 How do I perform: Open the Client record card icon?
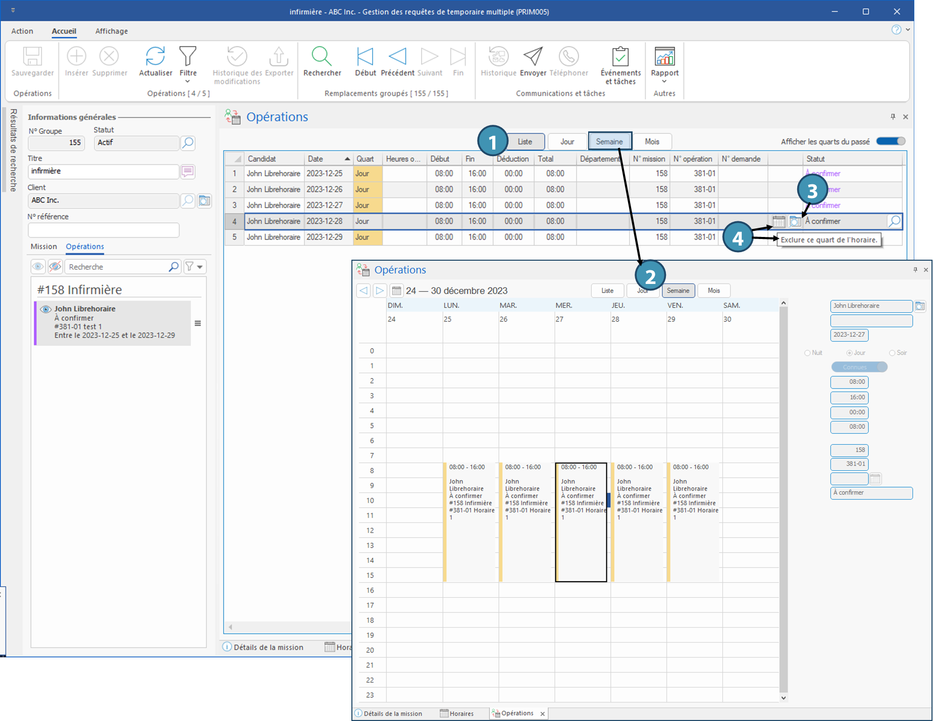point(204,201)
